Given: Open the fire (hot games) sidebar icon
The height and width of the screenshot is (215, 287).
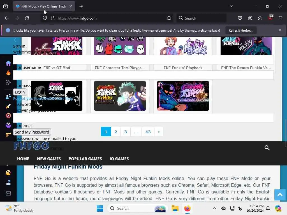Looking at the screenshot, I should point(8,73).
